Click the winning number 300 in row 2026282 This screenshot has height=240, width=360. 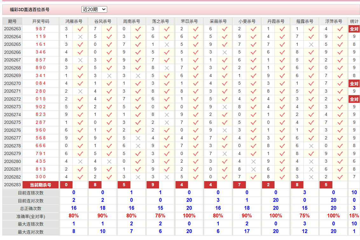click(x=41, y=177)
